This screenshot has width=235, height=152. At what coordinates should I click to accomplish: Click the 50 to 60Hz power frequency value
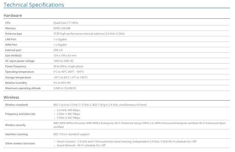coord(68,66)
